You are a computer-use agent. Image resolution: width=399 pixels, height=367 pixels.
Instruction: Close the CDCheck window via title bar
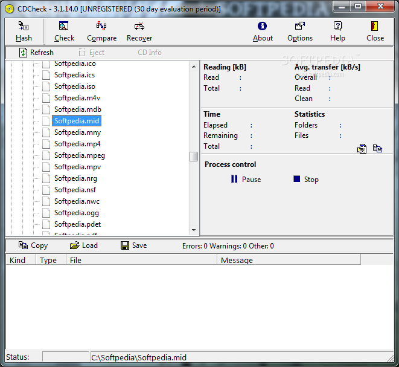380,7
